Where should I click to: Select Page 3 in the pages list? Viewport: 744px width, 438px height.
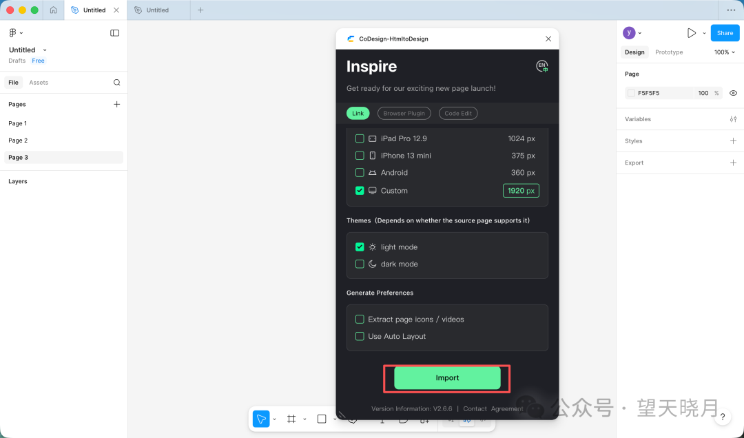point(63,158)
